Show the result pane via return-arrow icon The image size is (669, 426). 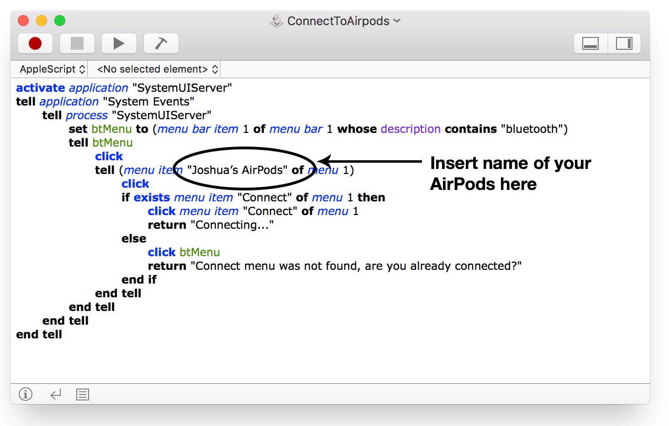(56, 394)
